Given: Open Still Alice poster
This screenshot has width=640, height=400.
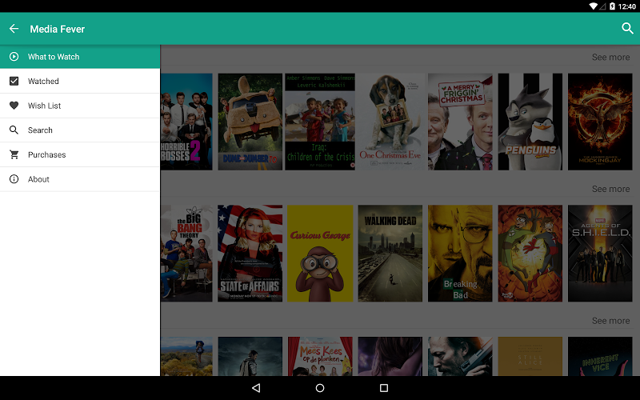Looking at the screenshot, I should click(530, 356).
